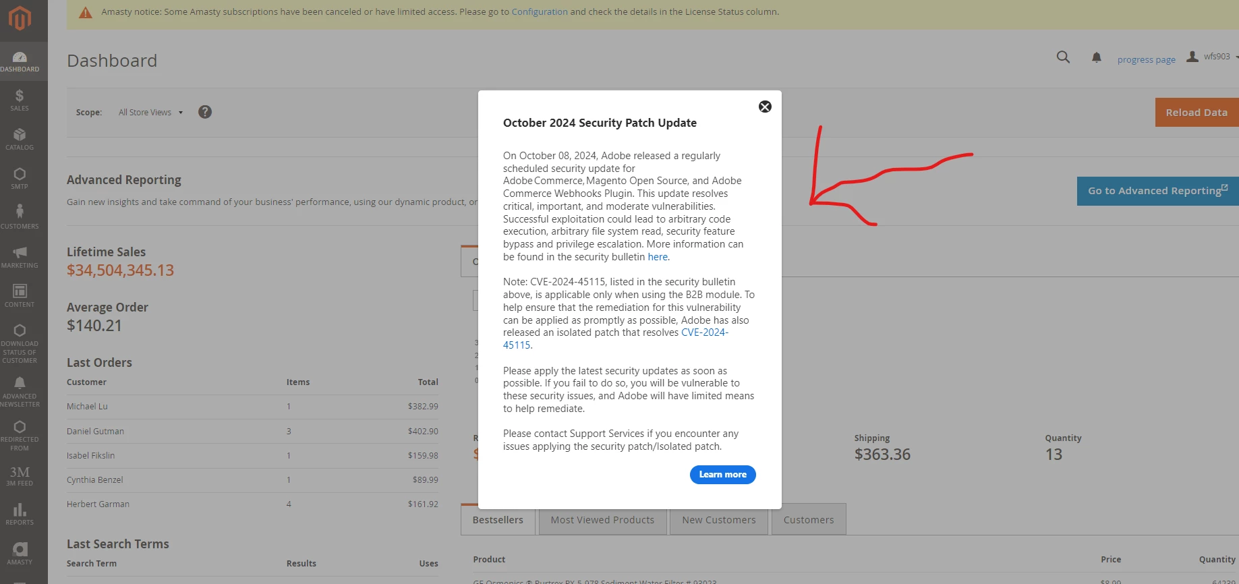This screenshot has width=1239, height=584.
Task: Select the Cynthia Benzel order row
Action: point(252,480)
